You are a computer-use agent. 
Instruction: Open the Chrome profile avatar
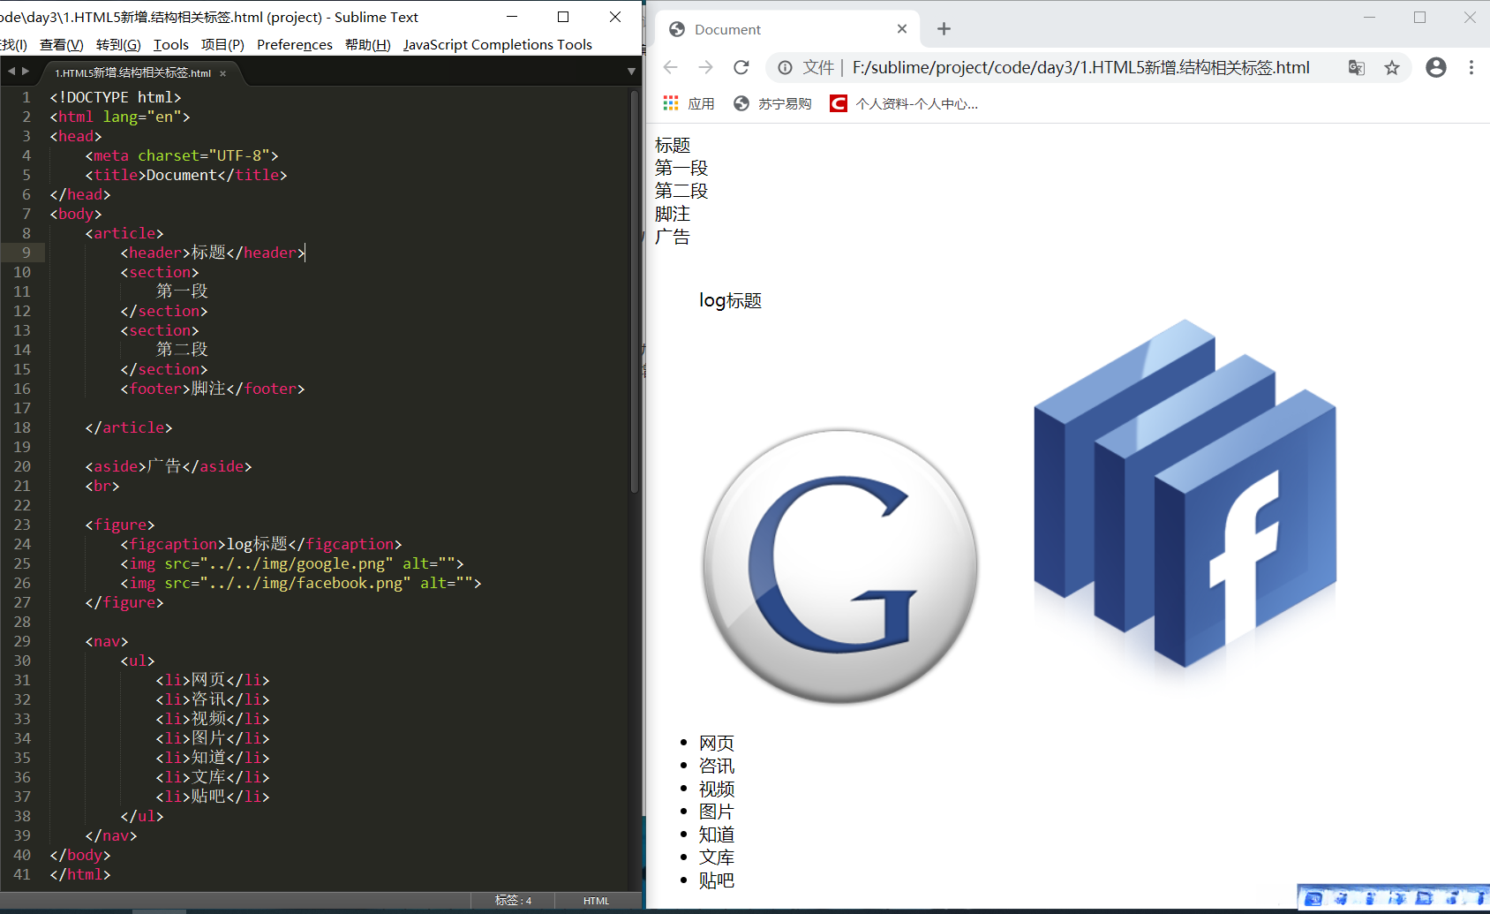tap(1436, 68)
